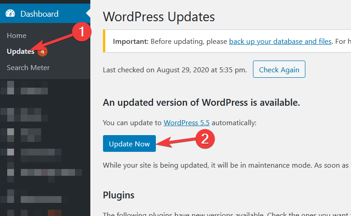Click the orange updates count badge

coord(42,52)
